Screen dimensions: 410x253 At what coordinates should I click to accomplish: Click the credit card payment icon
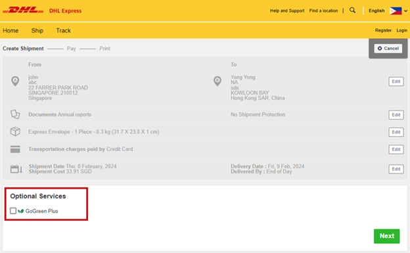pyautogui.click(x=15, y=149)
